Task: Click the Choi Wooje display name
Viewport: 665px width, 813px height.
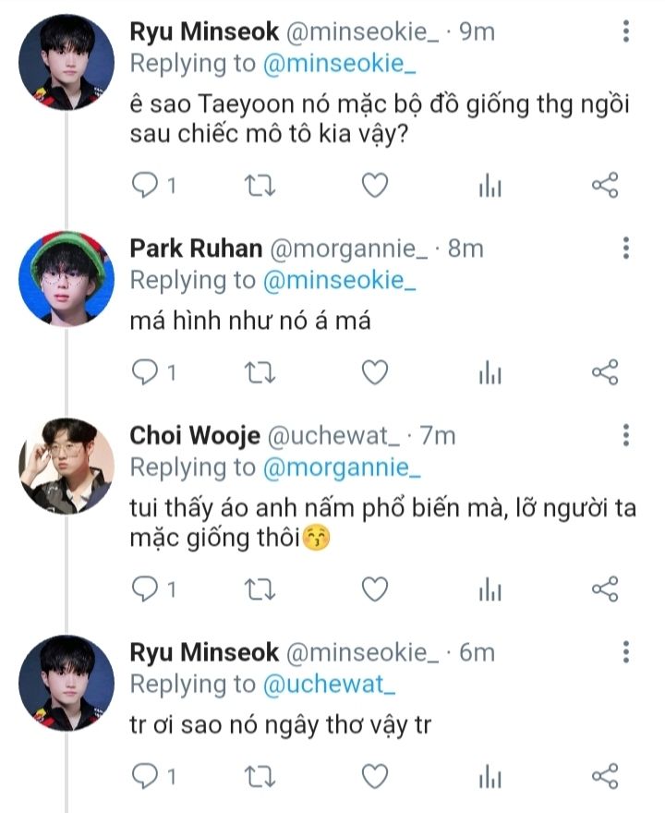Action: [194, 435]
